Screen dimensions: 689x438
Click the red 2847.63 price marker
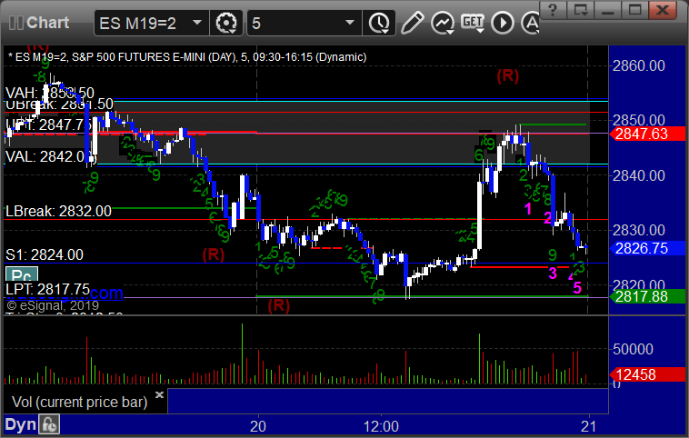(x=647, y=134)
